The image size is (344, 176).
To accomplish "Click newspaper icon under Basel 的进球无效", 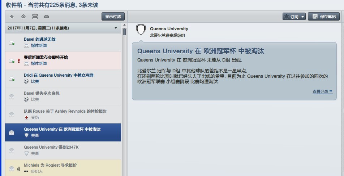I will (x=26, y=46).
